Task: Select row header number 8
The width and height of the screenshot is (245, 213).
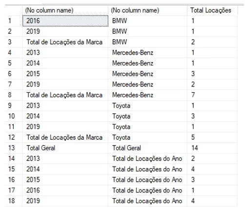Action: [x=14, y=95]
